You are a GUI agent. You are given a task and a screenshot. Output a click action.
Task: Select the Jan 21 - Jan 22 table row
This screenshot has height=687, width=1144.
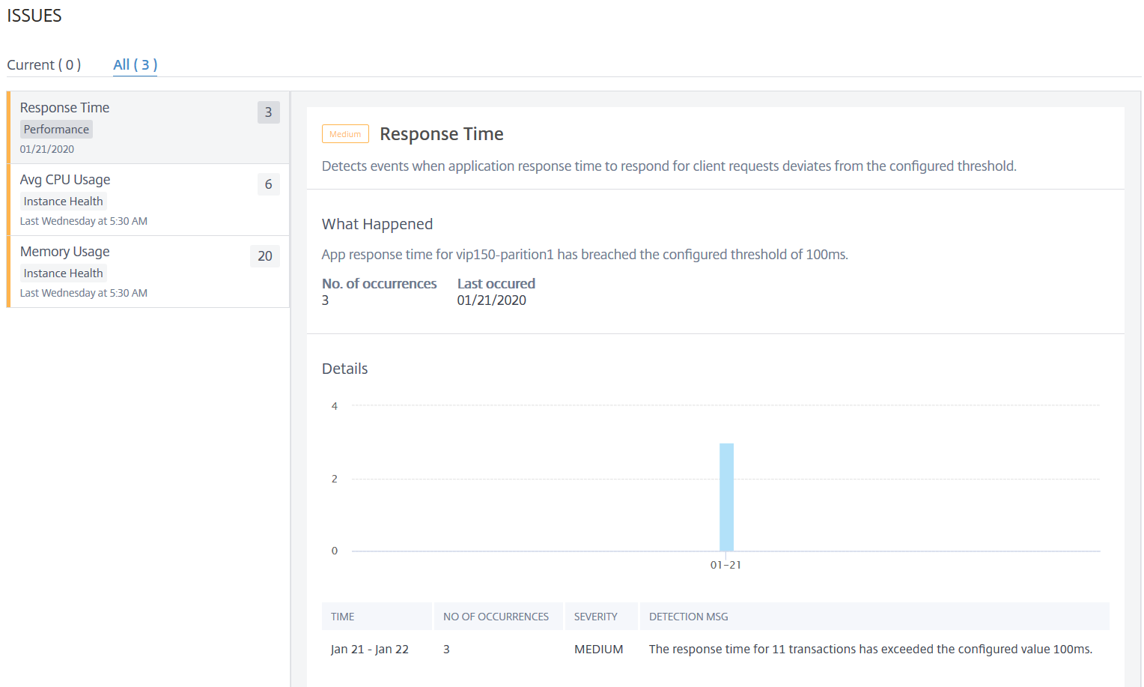(x=715, y=650)
